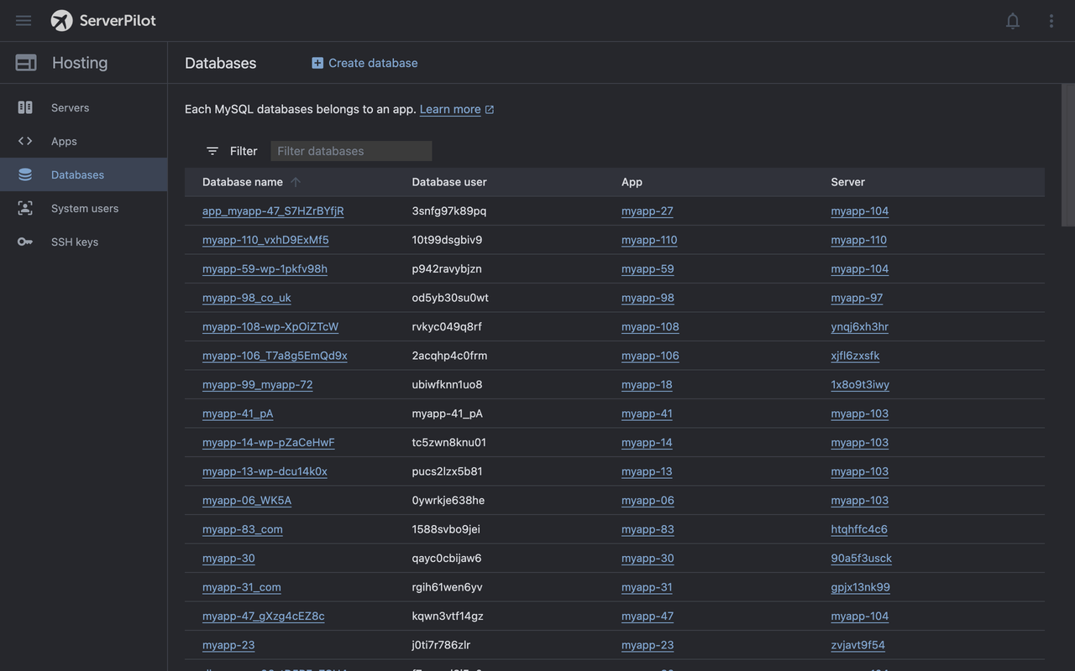
Task: Click the Server column header
Action: [x=847, y=182]
